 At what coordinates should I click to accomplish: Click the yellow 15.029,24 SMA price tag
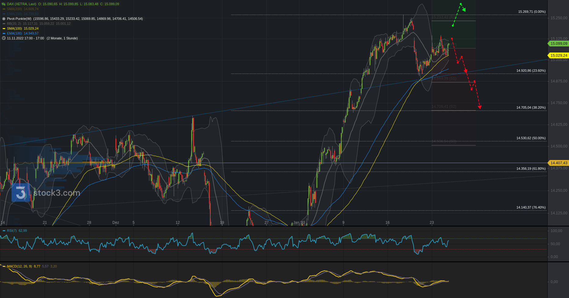tap(558, 55)
